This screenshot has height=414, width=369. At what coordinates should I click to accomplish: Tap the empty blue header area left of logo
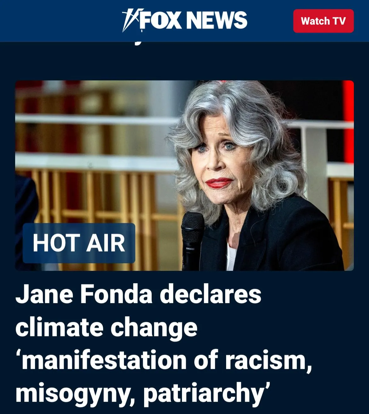(x=60, y=21)
